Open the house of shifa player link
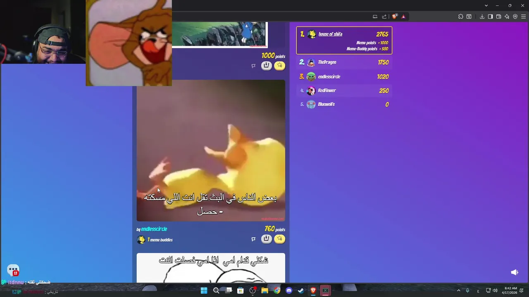Screen dimensions: 529x297 point(330,34)
